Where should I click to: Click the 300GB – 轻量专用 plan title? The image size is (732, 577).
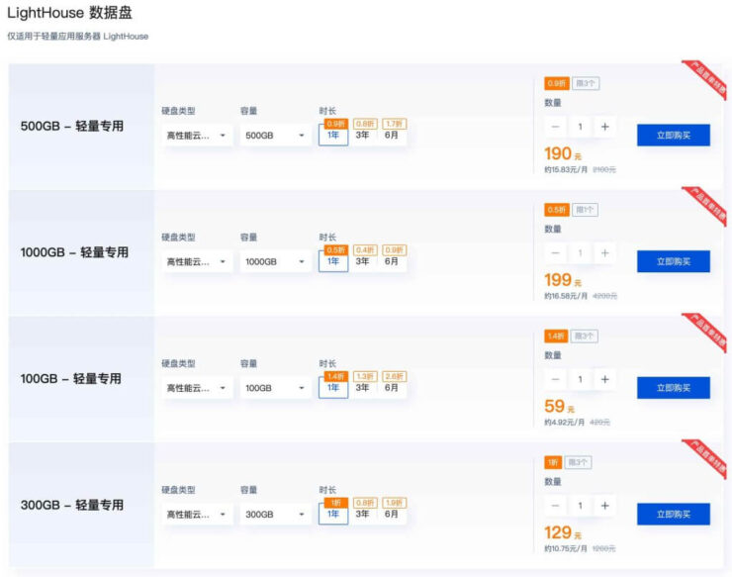pos(72,505)
